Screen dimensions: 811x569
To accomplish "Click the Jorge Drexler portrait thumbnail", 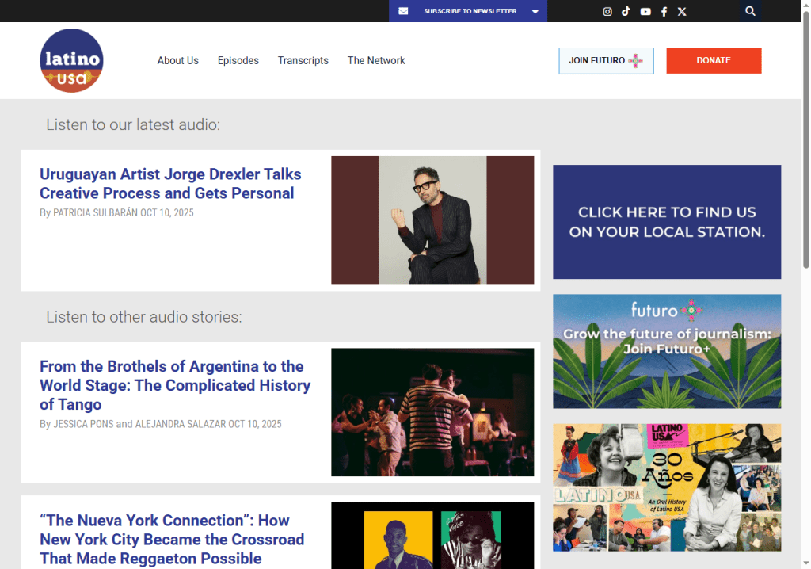I will [x=432, y=220].
